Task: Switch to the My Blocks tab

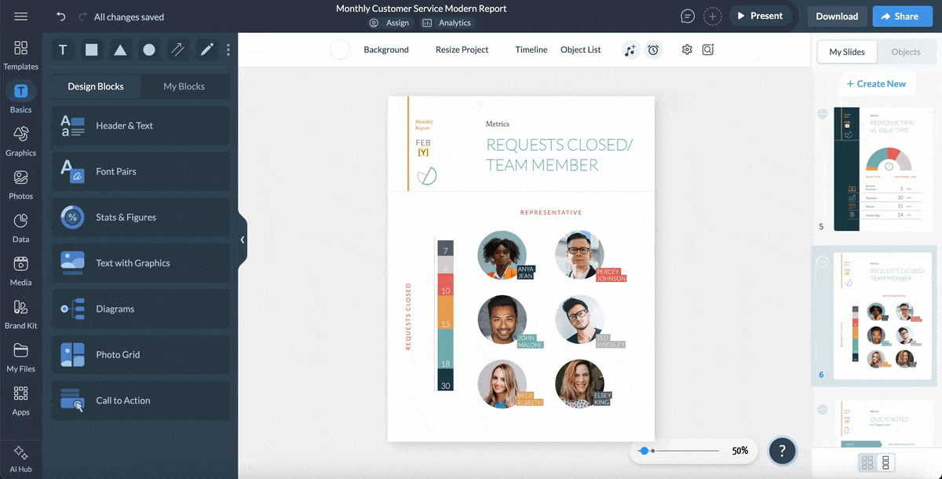Action: pos(185,86)
